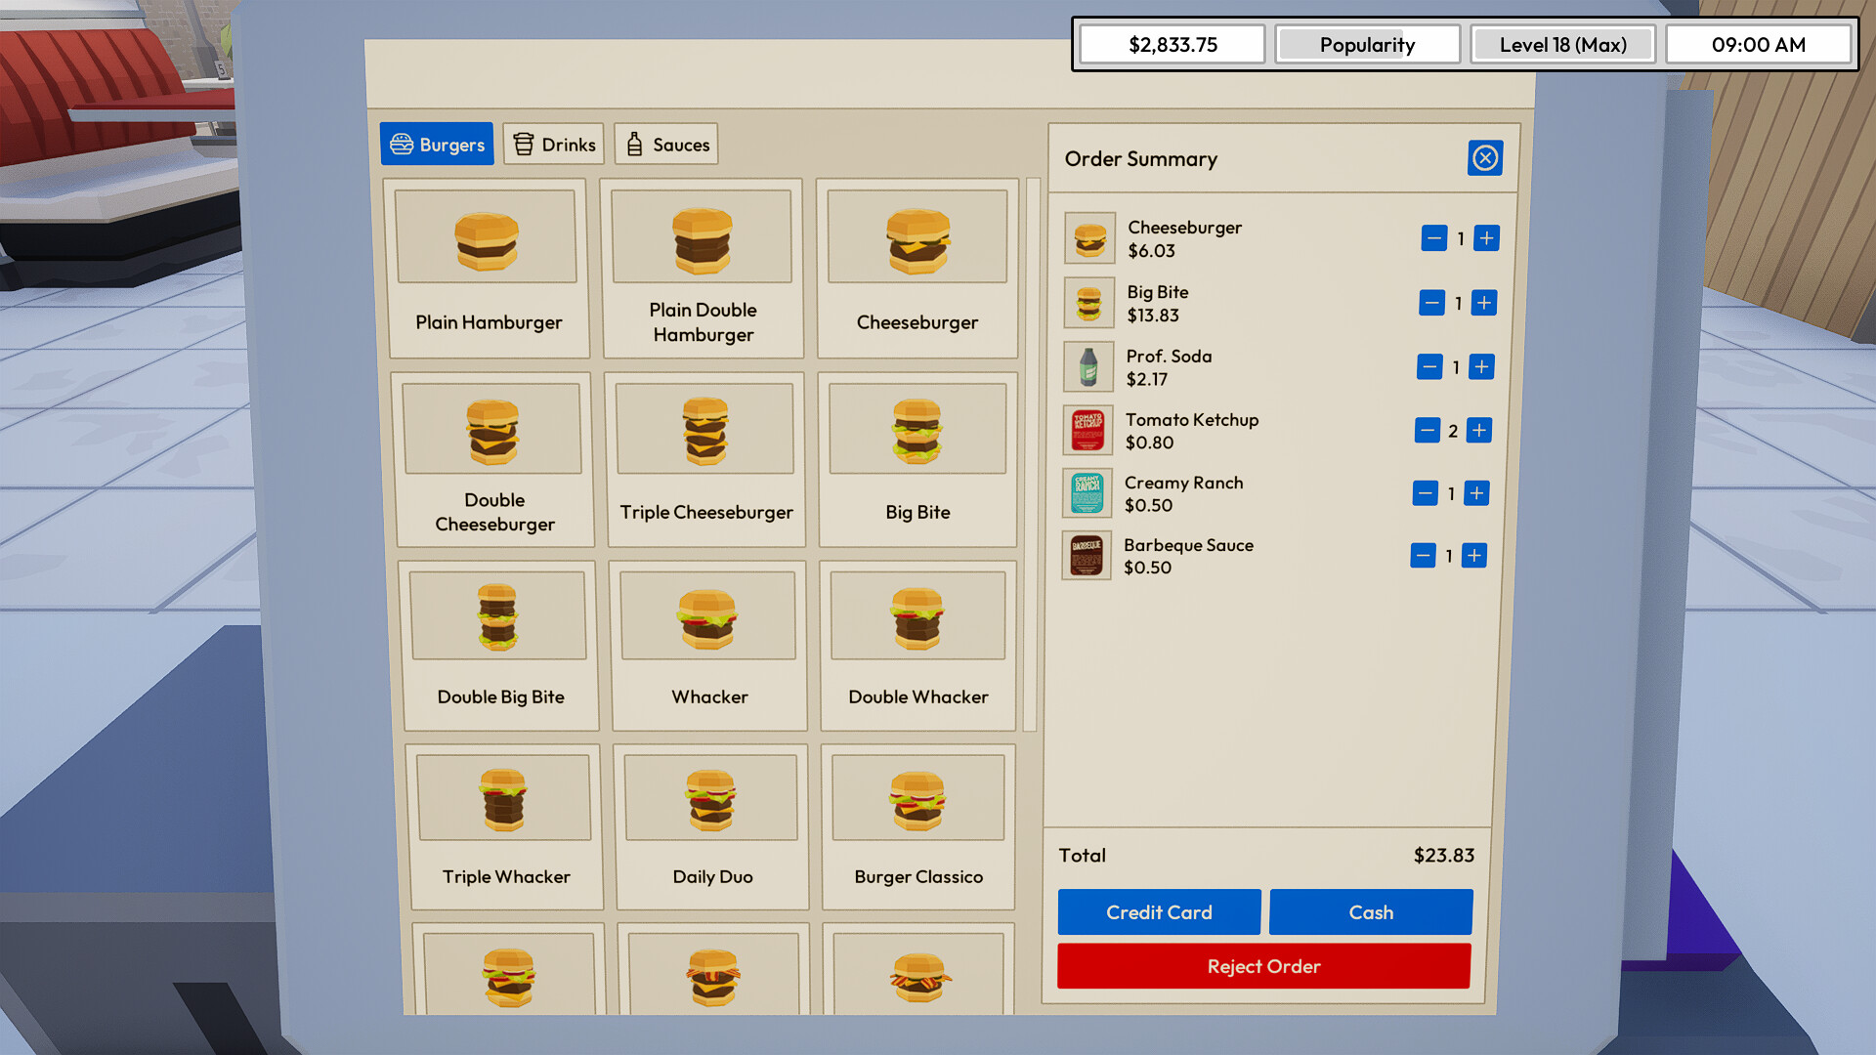1876x1055 pixels.
Task: Close the Order Summary panel
Action: (x=1485, y=157)
